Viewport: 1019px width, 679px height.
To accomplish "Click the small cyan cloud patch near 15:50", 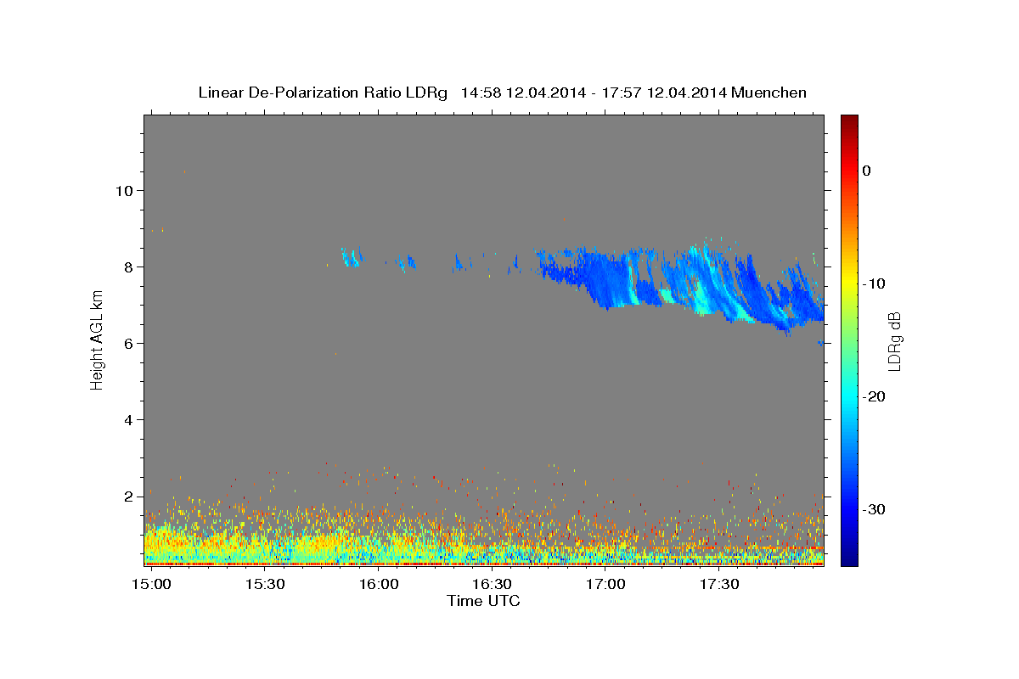I will coord(351,257).
